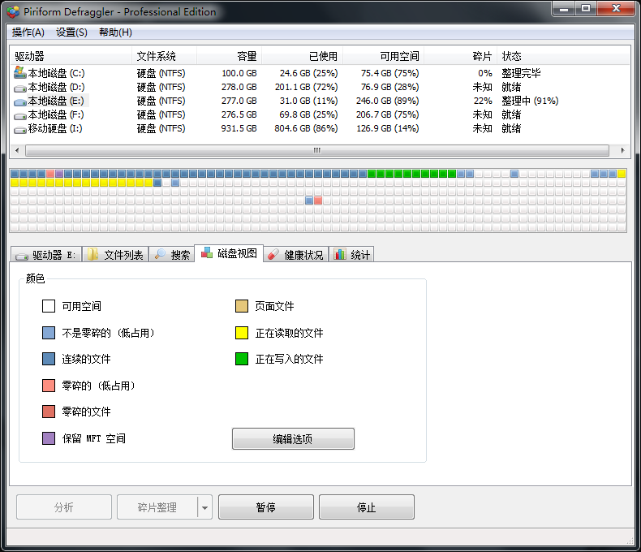
Task: Click the 页面文件 tan color swatch
Action: 242,306
